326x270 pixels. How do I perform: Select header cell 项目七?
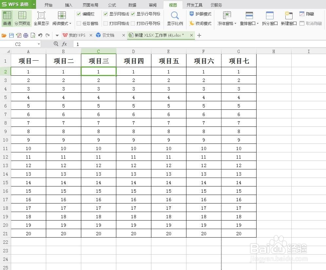[239, 61]
